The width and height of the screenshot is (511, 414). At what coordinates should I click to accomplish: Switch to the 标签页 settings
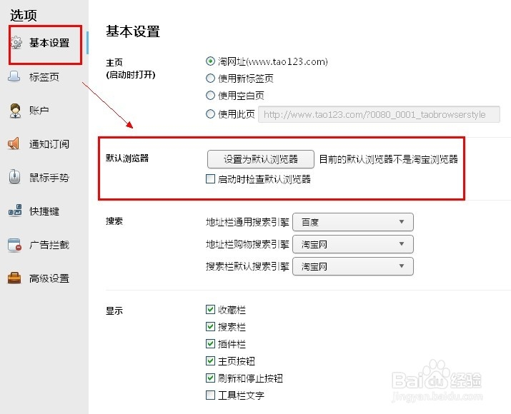[44, 77]
